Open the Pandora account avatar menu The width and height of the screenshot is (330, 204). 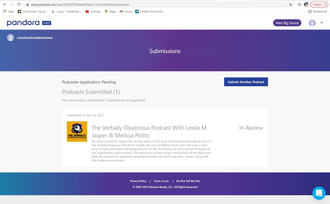312,23
